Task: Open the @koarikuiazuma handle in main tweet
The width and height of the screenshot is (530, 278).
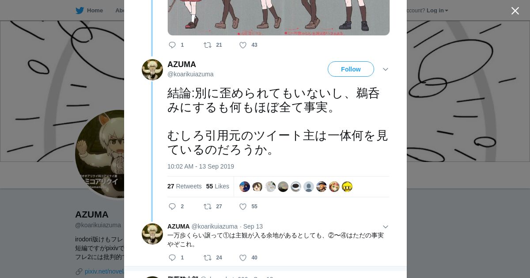Action: tap(190, 74)
